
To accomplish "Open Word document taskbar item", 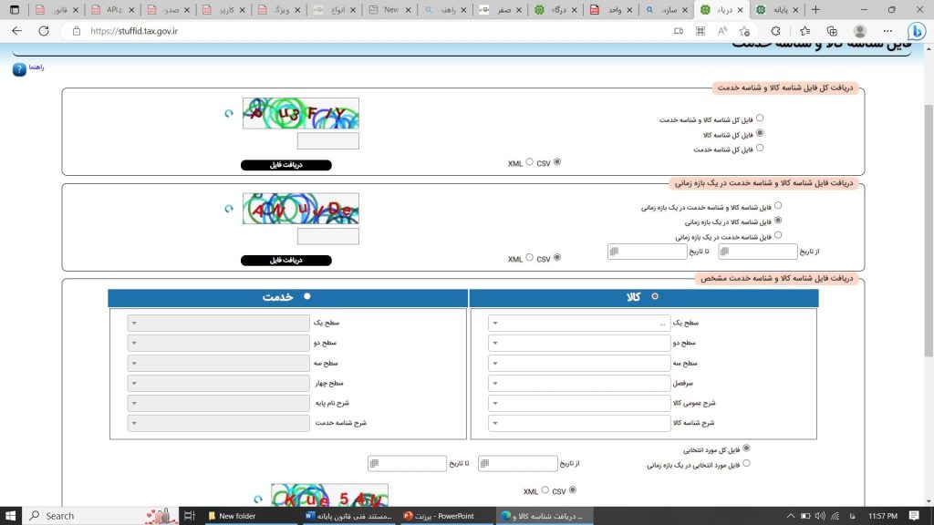I will coord(348,516).
